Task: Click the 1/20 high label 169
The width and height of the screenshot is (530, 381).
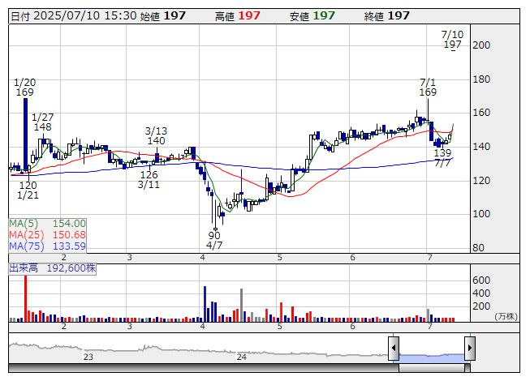Action: coord(25,92)
